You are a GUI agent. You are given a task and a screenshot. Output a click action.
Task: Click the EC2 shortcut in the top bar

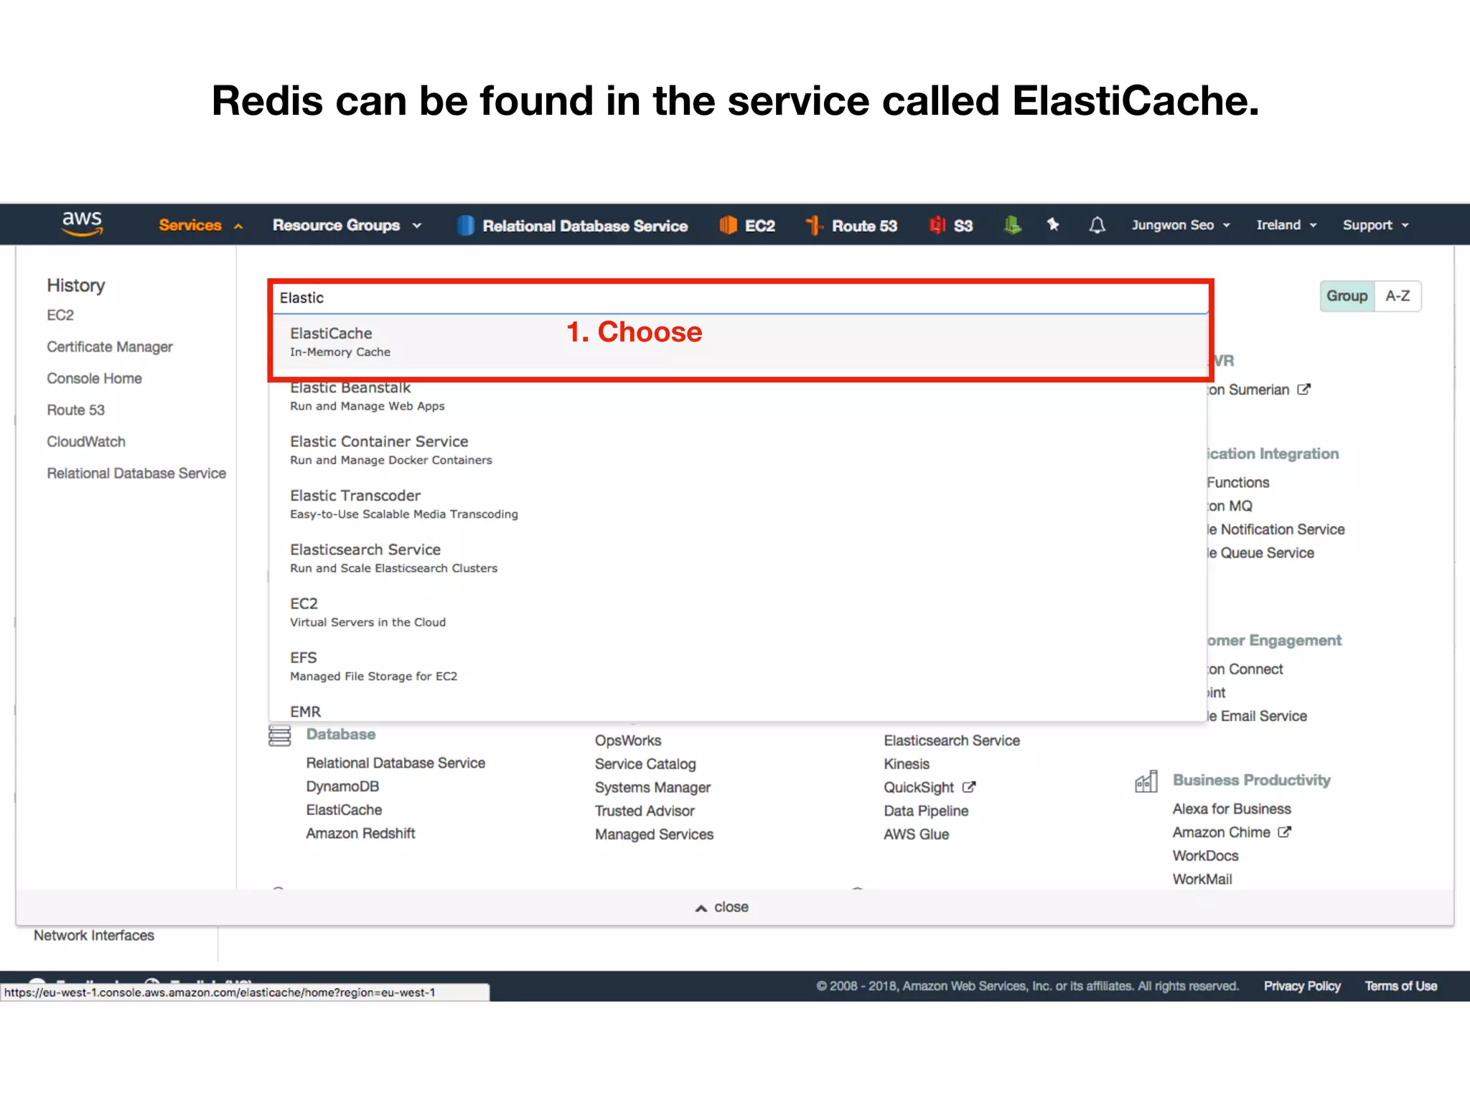point(747,225)
